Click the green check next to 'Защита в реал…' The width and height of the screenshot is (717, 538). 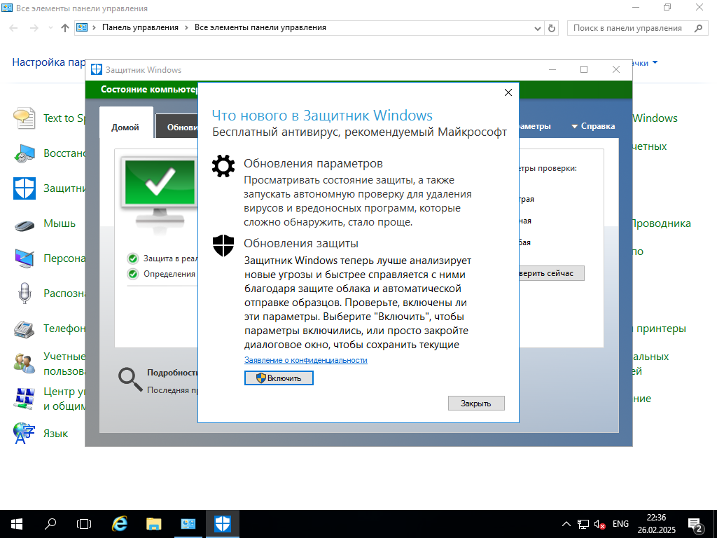tap(132, 259)
